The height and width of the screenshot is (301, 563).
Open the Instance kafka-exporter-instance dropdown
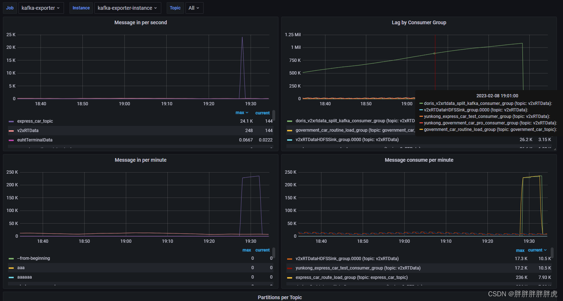pyautogui.click(x=128, y=8)
